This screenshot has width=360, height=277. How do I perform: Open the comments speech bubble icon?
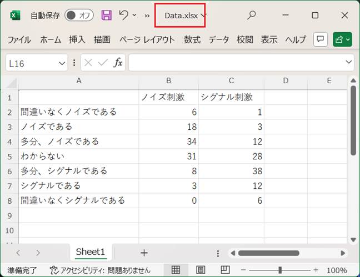320,39
